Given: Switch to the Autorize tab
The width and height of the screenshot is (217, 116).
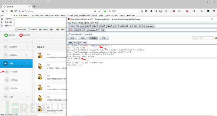Looking at the screenshot, I should click(x=150, y=26).
